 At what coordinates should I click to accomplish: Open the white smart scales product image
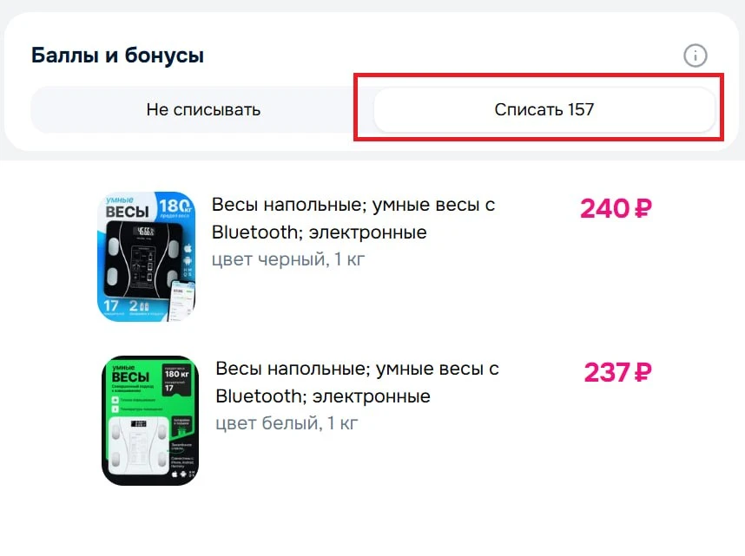click(x=150, y=420)
